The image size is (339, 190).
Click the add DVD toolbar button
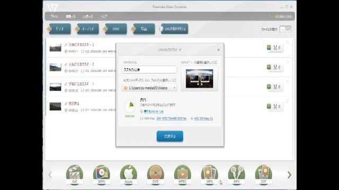click(x=115, y=28)
